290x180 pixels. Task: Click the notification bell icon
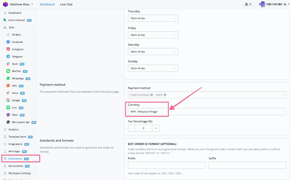246,4
